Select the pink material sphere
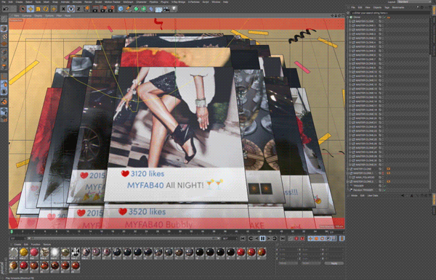Image resolution: width=436 pixels, height=280 pixels. [x=34, y=252]
